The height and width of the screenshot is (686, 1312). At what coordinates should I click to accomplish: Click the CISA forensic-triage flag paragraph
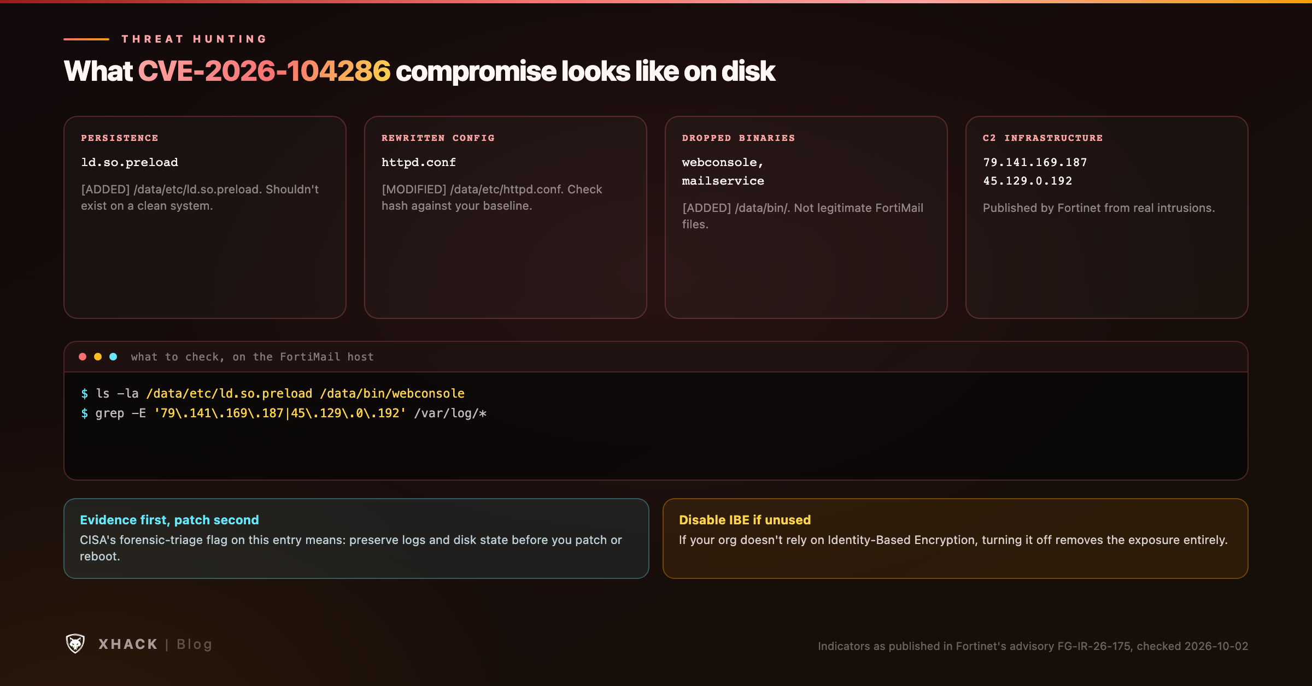tap(351, 548)
